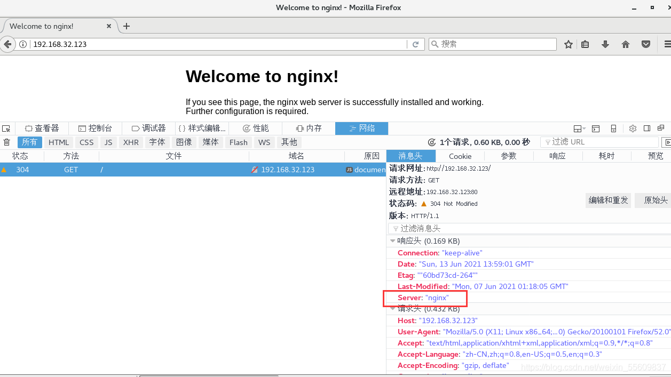This screenshot has height=377, width=671.
Task: Click the address bar showing 192.168.32.123
Action: pyautogui.click(x=219, y=44)
